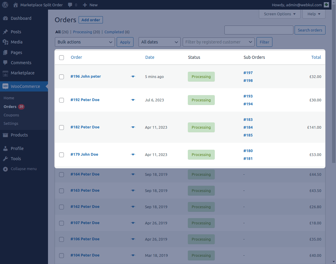Open WooCommerce Settings submenu
Screen dimensions: 336x264
[x=11, y=123]
